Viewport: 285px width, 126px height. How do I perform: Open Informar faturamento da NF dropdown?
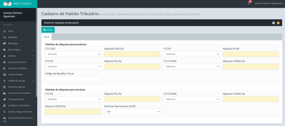pyautogui.click(x=132, y=112)
